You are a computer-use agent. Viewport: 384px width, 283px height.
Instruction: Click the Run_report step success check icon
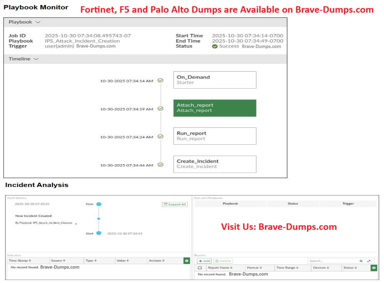[160, 137]
